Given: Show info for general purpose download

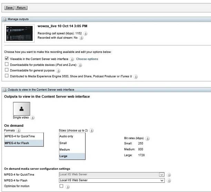Looking at the screenshot, I should coord(58,71).
